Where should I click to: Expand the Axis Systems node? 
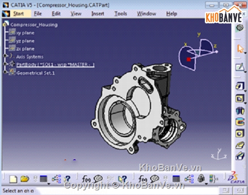[x=5, y=56]
